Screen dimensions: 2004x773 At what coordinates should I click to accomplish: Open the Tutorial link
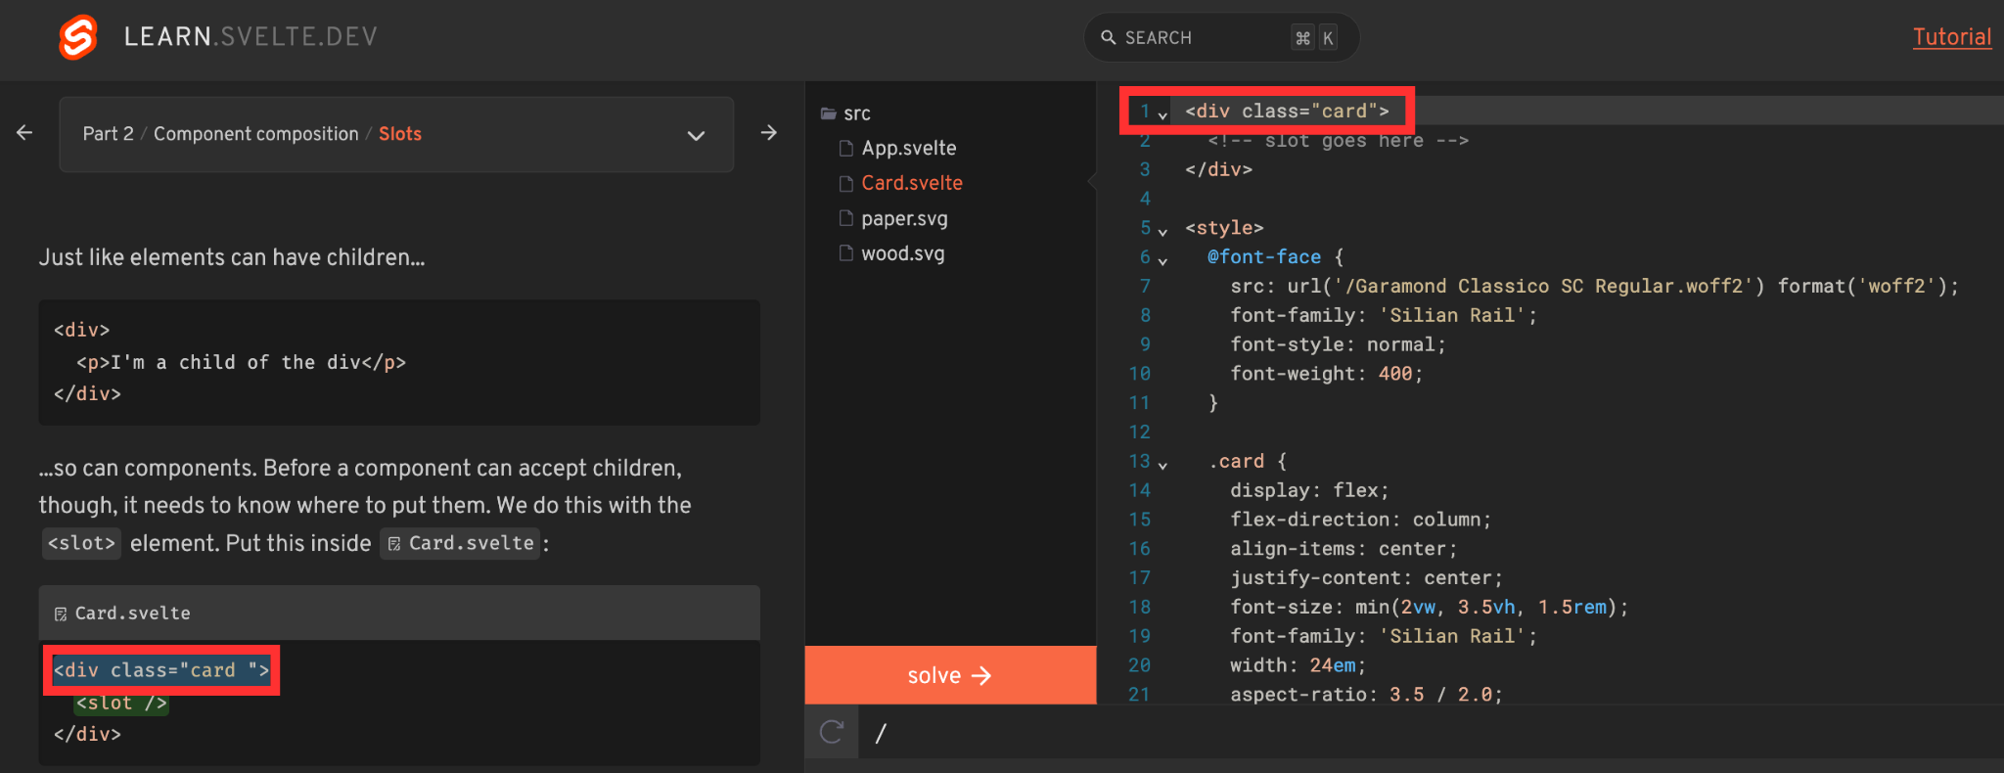pyautogui.click(x=1952, y=37)
